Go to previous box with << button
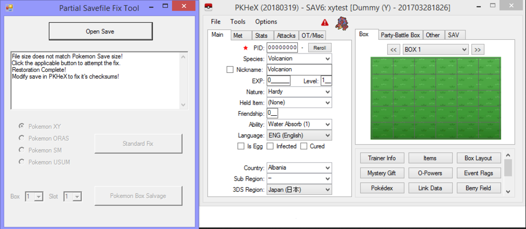Viewport: 526px width, 229px height. pos(393,49)
